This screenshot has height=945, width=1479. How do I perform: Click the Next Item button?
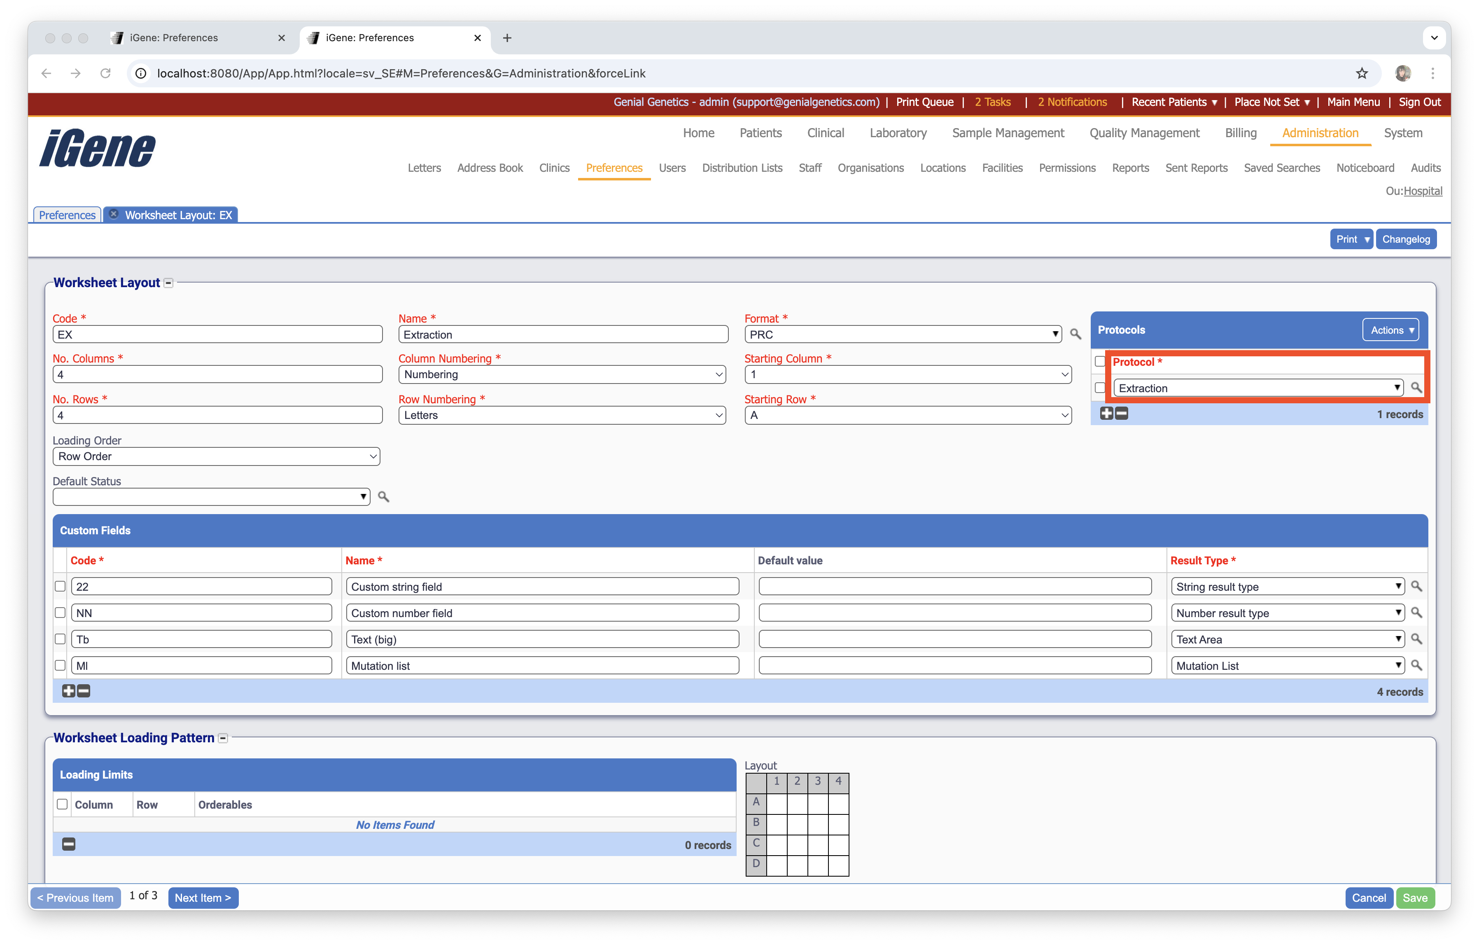(x=203, y=898)
